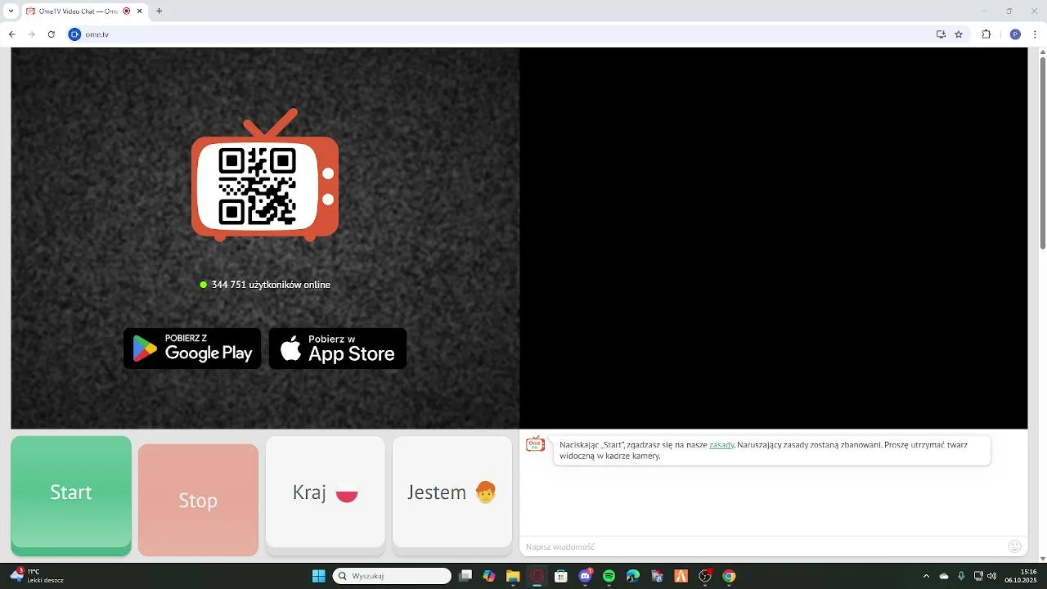1047x589 pixels.
Task: Open Spotify from the taskbar
Action: (x=609, y=576)
